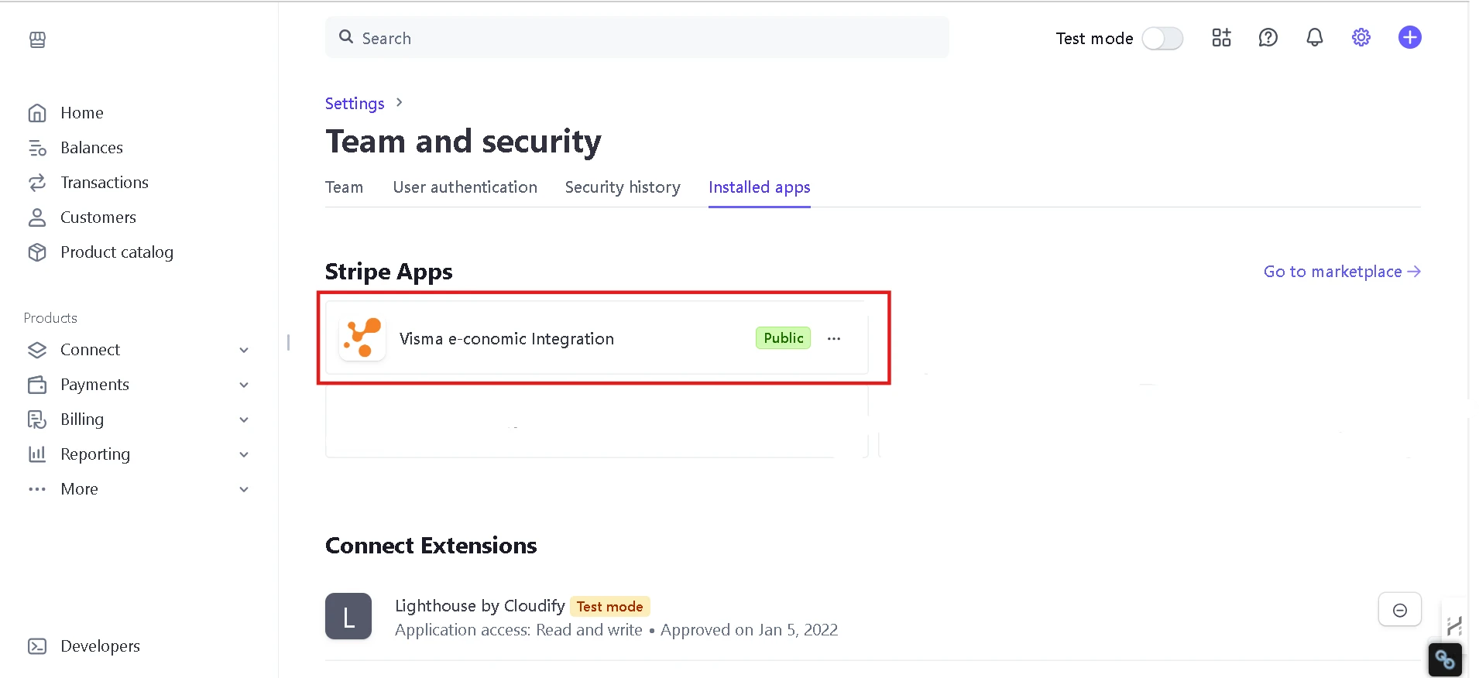Expand the More section chevron
1479x678 pixels.
click(x=244, y=489)
